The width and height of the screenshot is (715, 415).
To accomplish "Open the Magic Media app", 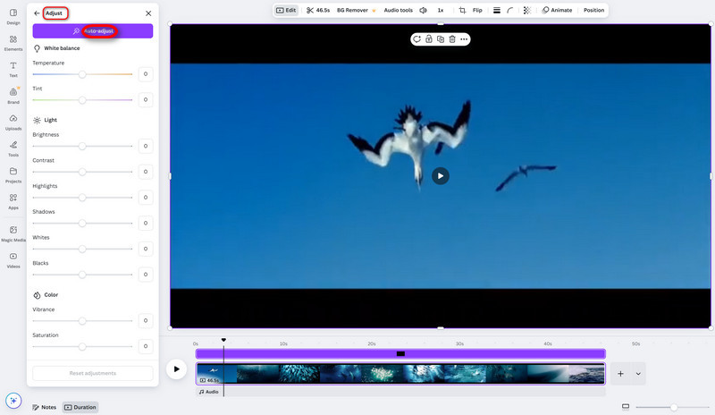I will click(x=13, y=233).
